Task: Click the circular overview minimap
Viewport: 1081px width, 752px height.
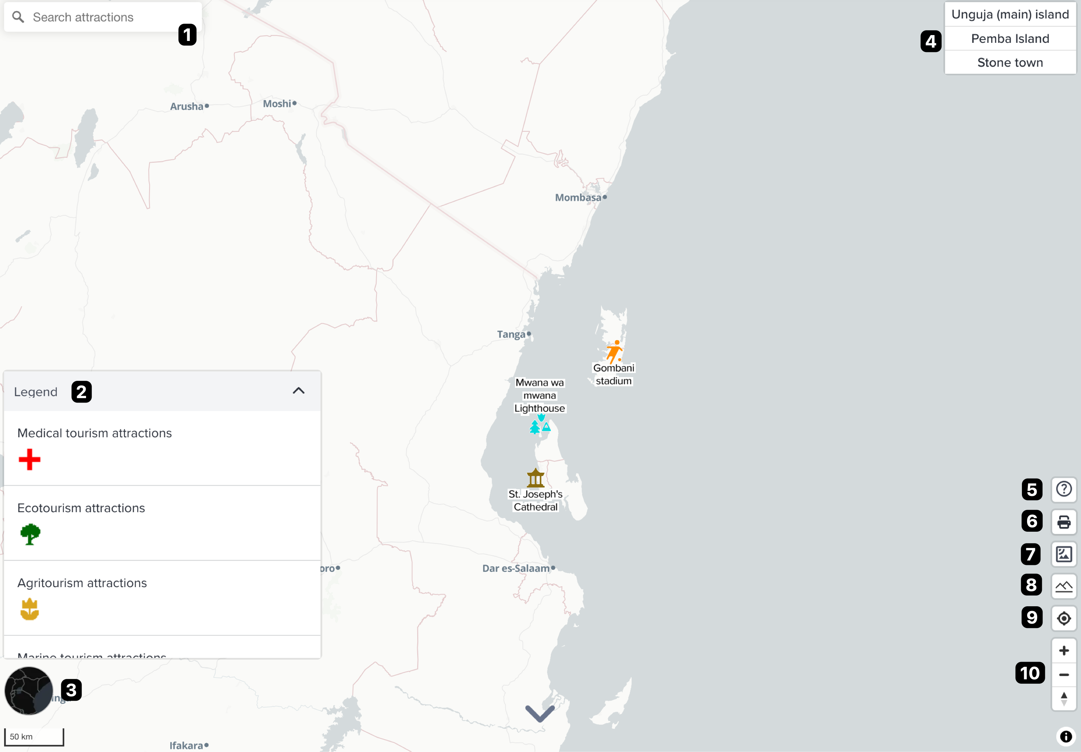Action: coord(28,690)
